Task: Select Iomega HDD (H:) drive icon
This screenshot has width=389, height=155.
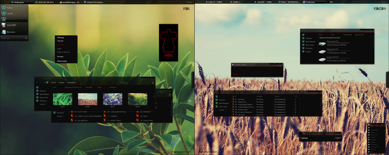Action: [x=322, y=59]
